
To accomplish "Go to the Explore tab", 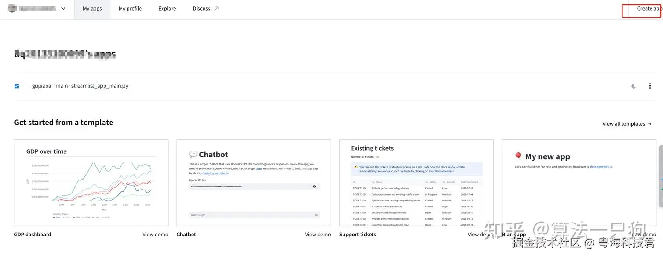I will point(167,9).
